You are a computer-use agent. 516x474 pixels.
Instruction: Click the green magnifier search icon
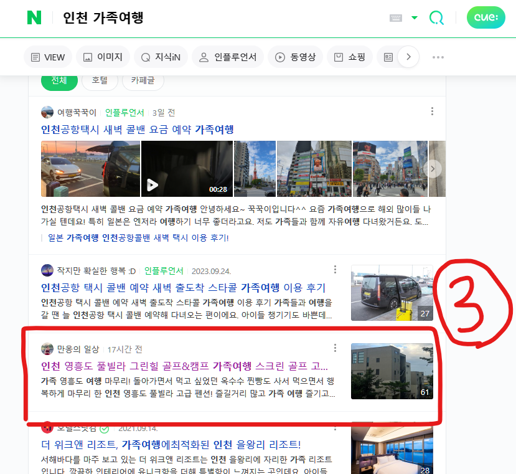click(437, 18)
